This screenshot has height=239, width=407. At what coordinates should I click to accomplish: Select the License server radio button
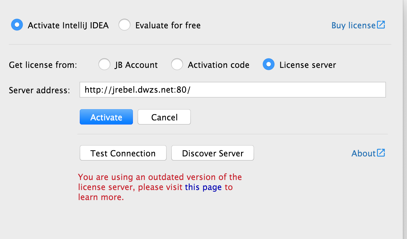pos(268,64)
